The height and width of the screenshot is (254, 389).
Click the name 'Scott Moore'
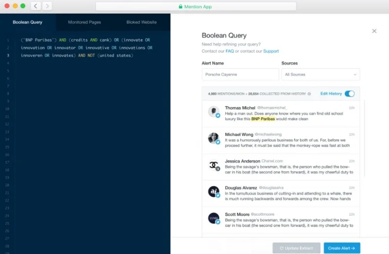coord(237,214)
